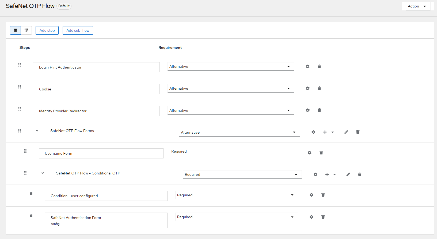Screen dimensions: 437x239
Task: Select the Username Form step box
Action: tap(101, 153)
